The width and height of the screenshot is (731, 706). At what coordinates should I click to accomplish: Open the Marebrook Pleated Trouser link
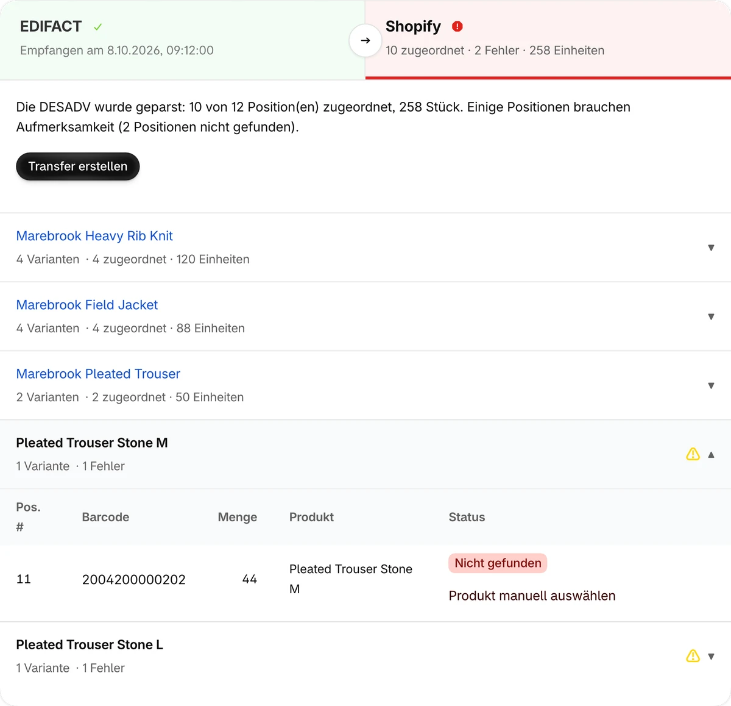pos(98,374)
